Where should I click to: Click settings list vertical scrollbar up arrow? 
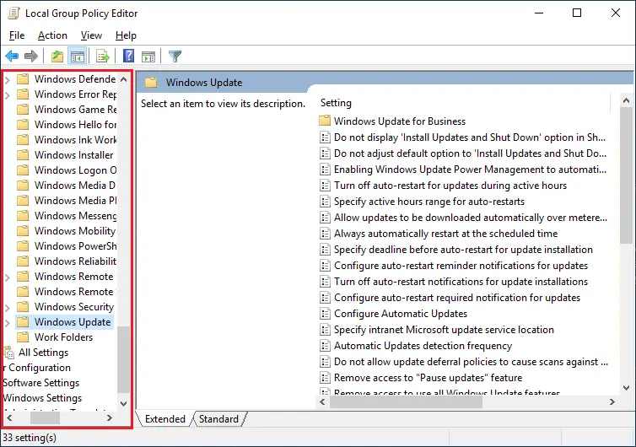pos(626,100)
